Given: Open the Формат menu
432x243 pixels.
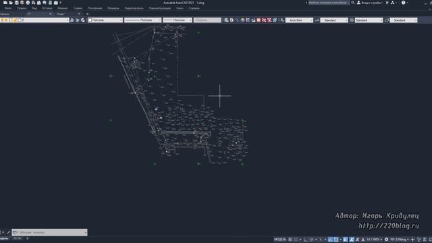Looking at the screenshot, I should coord(63,8).
